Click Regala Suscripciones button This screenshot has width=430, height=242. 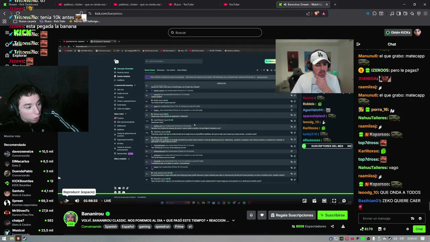point(292,215)
